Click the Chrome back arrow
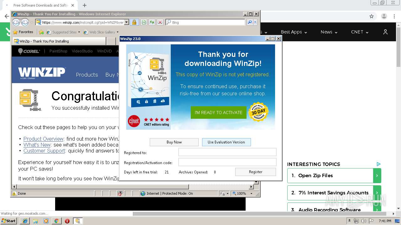 [x=7, y=16]
